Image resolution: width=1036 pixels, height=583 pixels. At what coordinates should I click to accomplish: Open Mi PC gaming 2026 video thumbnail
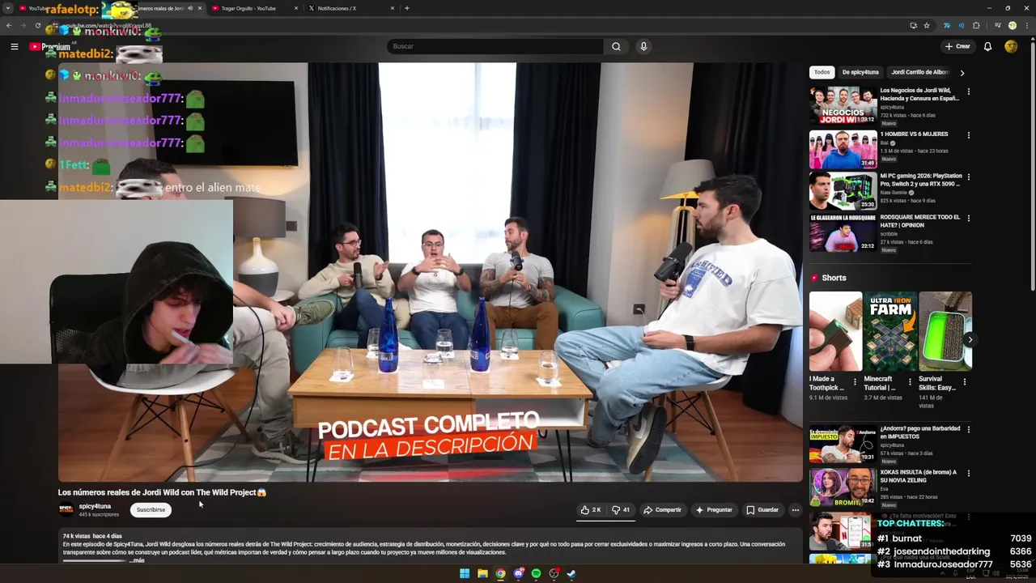point(843,190)
